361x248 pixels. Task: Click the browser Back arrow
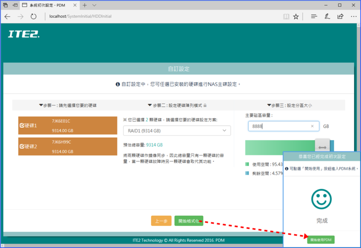[7, 16]
